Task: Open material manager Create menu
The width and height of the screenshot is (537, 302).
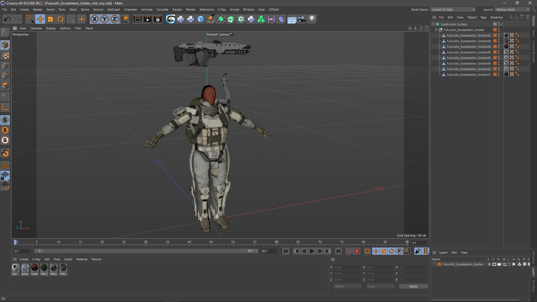Action: pos(24,259)
